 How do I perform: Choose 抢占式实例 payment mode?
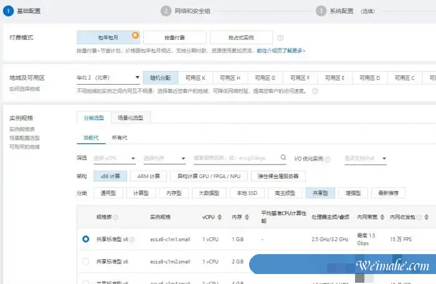tap(241, 37)
